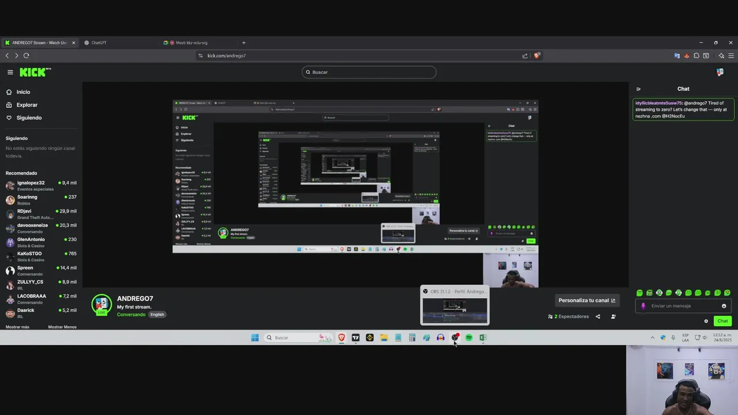Open ignalopez32 recommended channel
This screenshot has width=738, height=415.
41,186
